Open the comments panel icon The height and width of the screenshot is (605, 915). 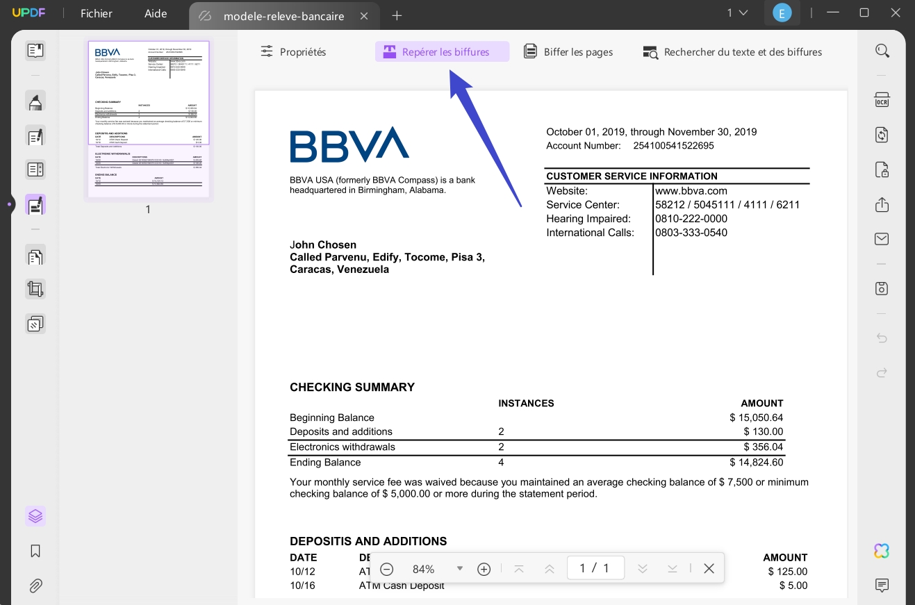point(882,586)
